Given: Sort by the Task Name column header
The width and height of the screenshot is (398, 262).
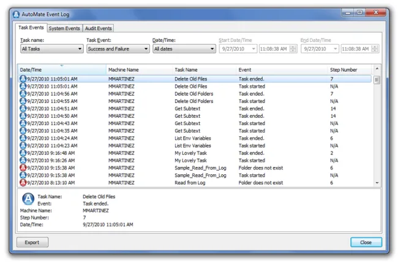Looking at the screenshot, I should coord(205,69).
